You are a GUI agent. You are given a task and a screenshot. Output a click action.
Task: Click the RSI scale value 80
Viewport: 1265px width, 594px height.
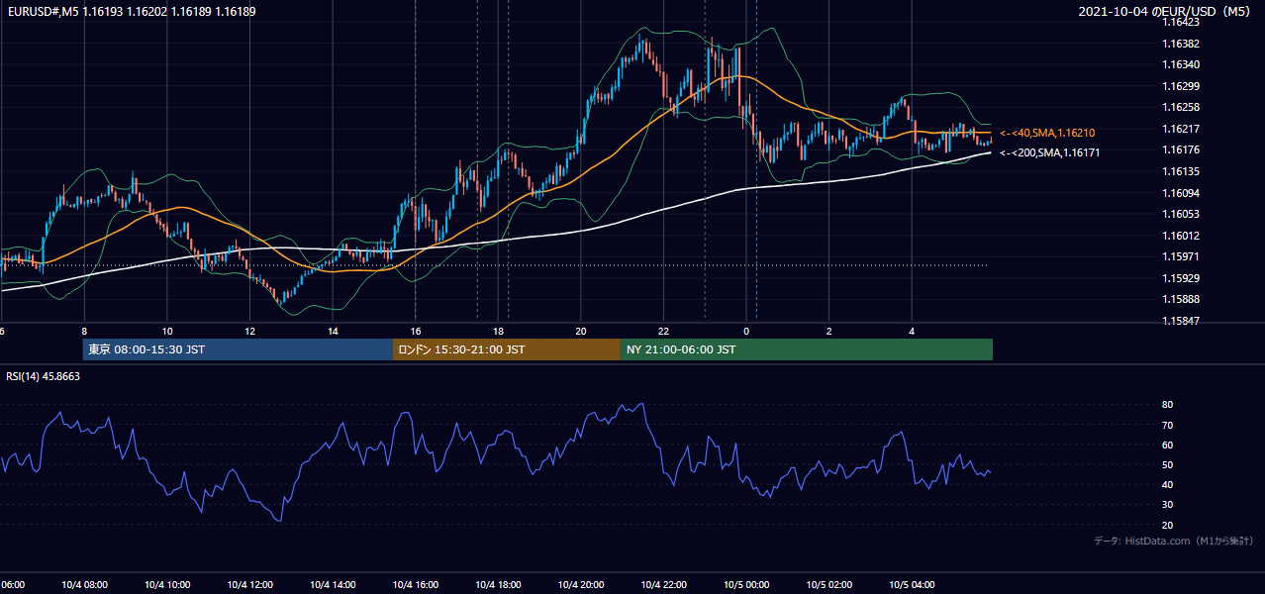[1168, 405]
